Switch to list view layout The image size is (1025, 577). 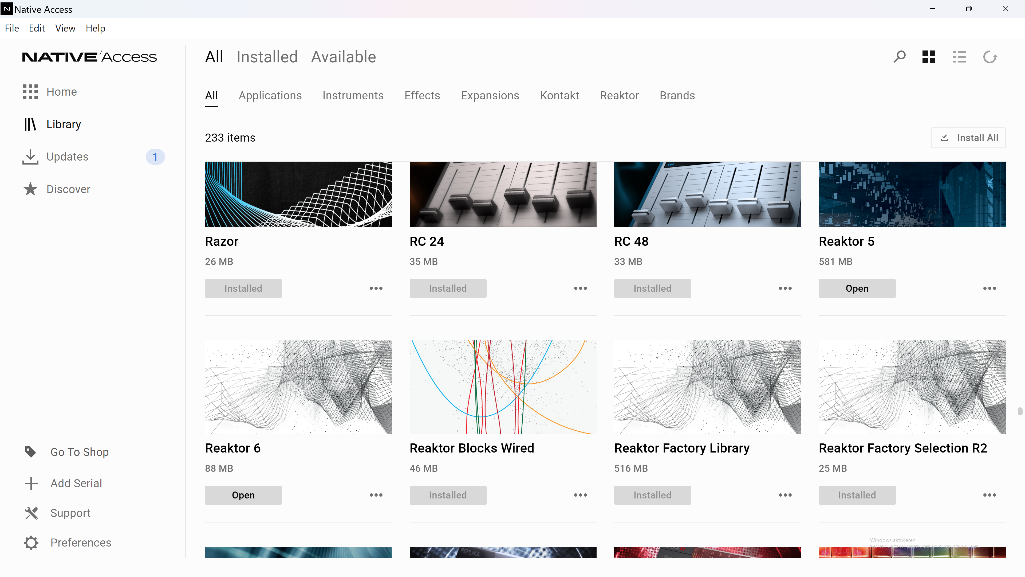(959, 57)
